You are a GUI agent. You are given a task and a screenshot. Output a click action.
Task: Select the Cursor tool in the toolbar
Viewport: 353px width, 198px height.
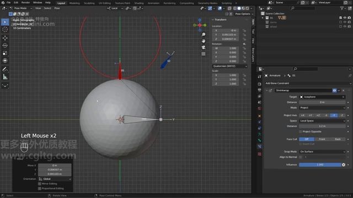[x=5, y=30]
